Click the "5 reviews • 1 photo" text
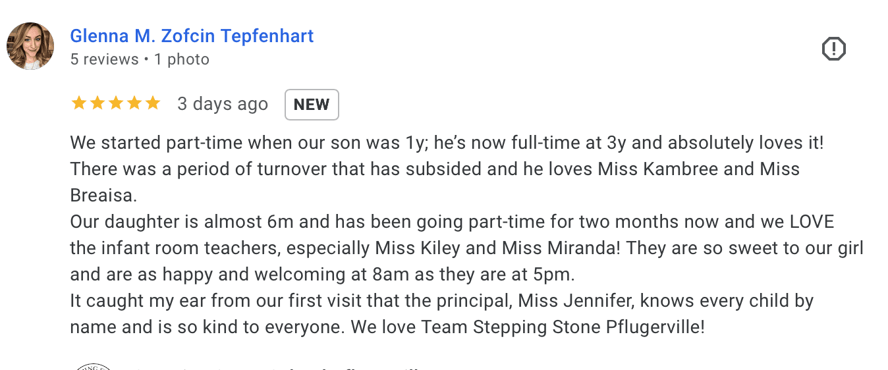Image resolution: width=888 pixels, height=370 pixels. [x=140, y=59]
